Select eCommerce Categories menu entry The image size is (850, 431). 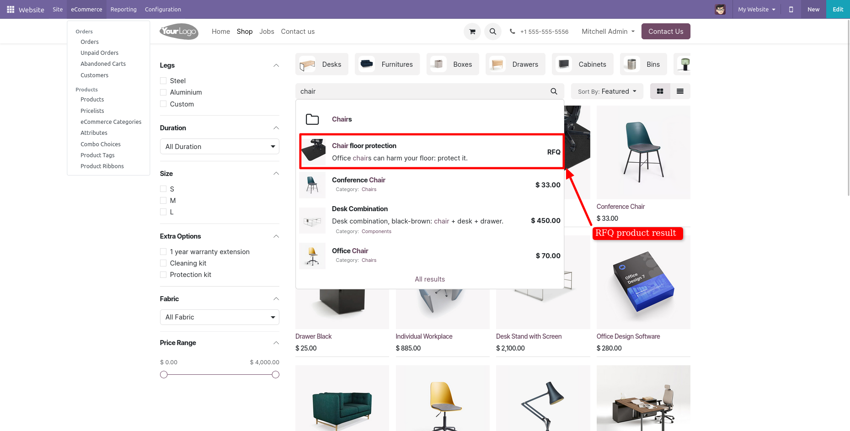point(111,122)
